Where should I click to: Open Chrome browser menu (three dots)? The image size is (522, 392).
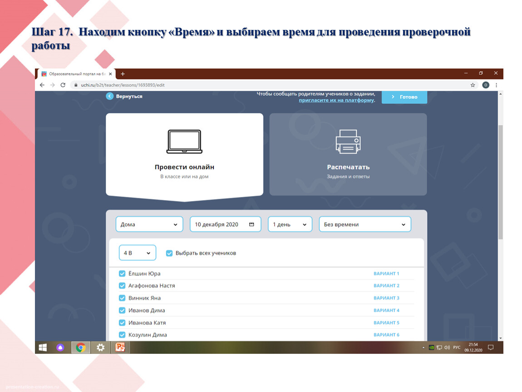point(496,85)
